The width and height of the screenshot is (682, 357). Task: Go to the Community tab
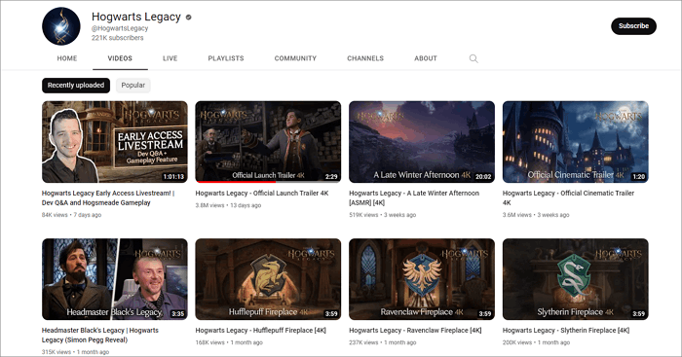click(295, 58)
